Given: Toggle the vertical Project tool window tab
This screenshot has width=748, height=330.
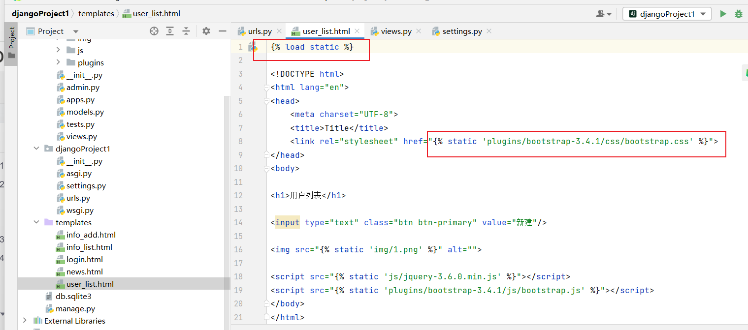Looking at the screenshot, I should click(11, 43).
